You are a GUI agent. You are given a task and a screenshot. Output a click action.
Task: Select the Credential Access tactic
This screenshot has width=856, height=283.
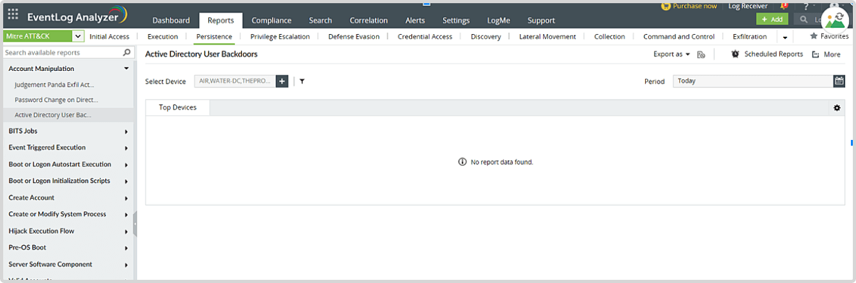(x=425, y=37)
